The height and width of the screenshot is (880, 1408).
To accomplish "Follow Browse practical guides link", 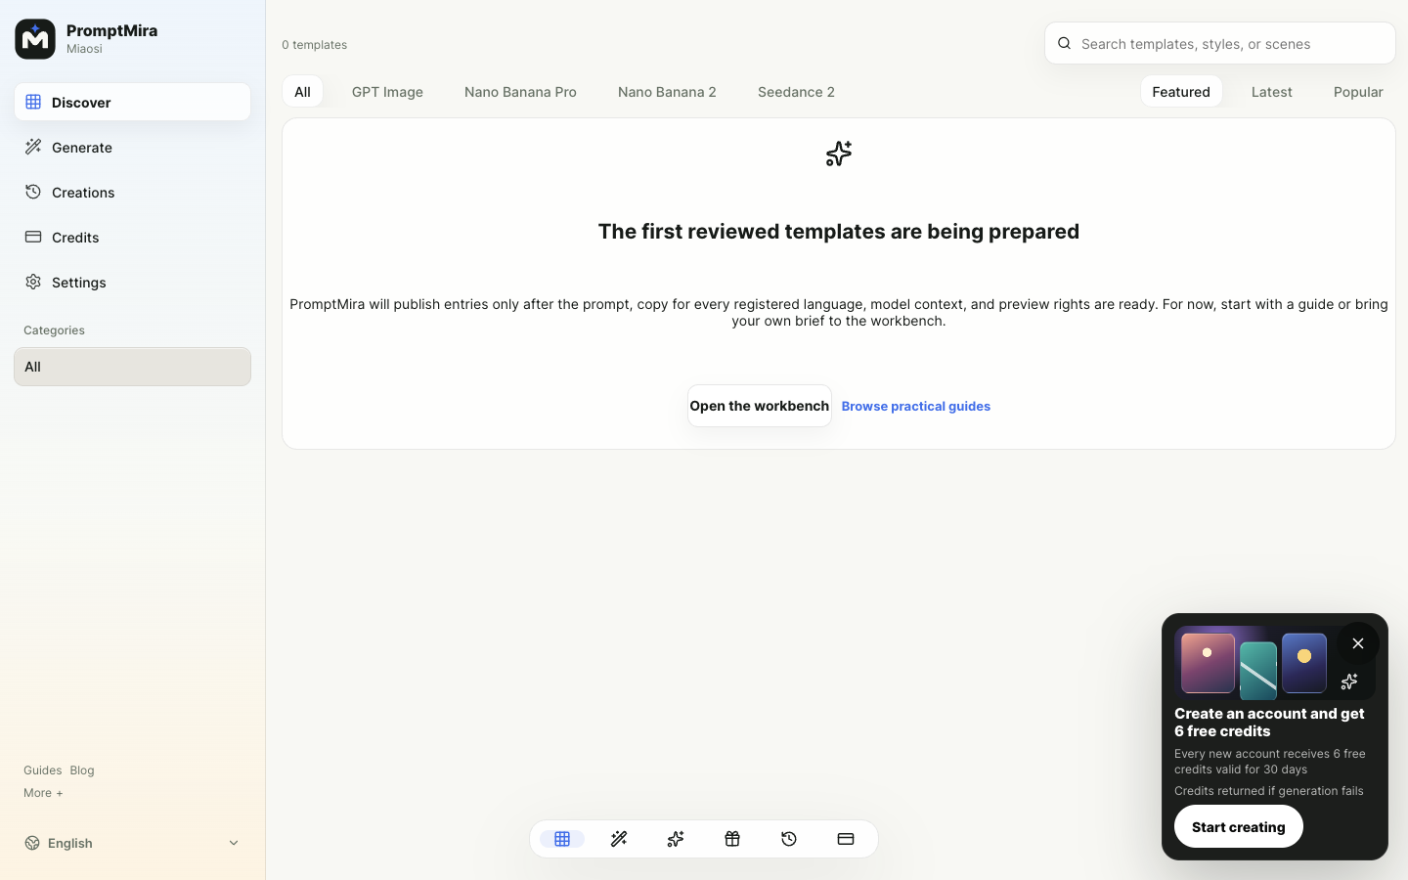I will [916, 406].
